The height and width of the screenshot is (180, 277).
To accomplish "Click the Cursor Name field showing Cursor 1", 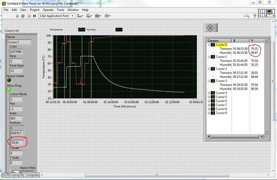I will pyautogui.click(x=19, y=42).
